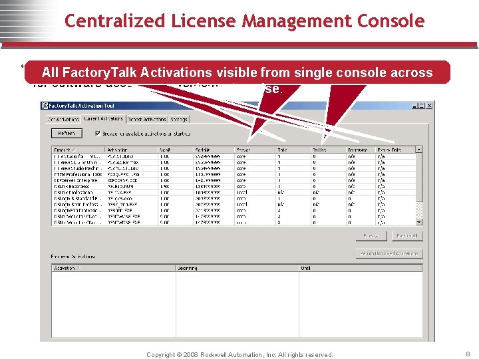
Task: Click the Borrowed column header
Action: coord(361,150)
